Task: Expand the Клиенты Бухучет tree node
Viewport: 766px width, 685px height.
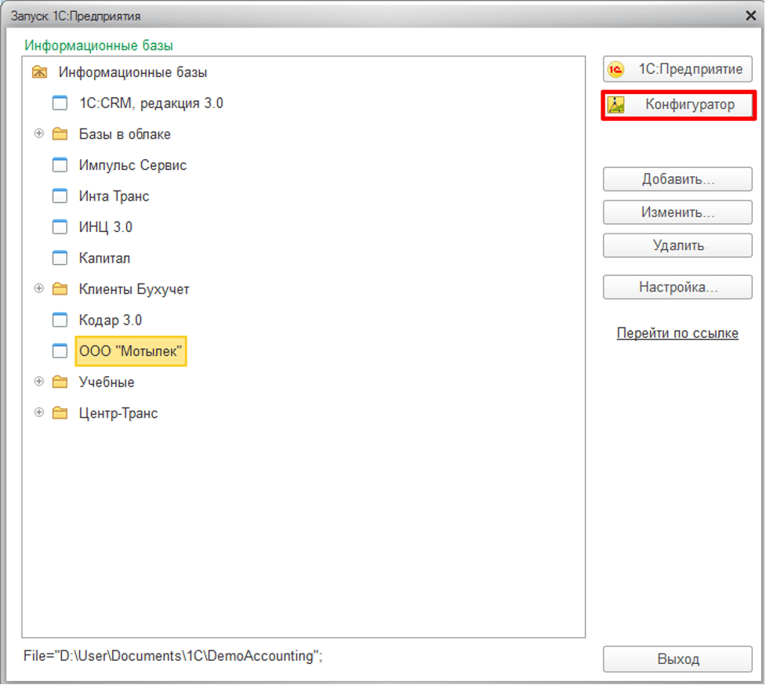Action: pyautogui.click(x=39, y=289)
